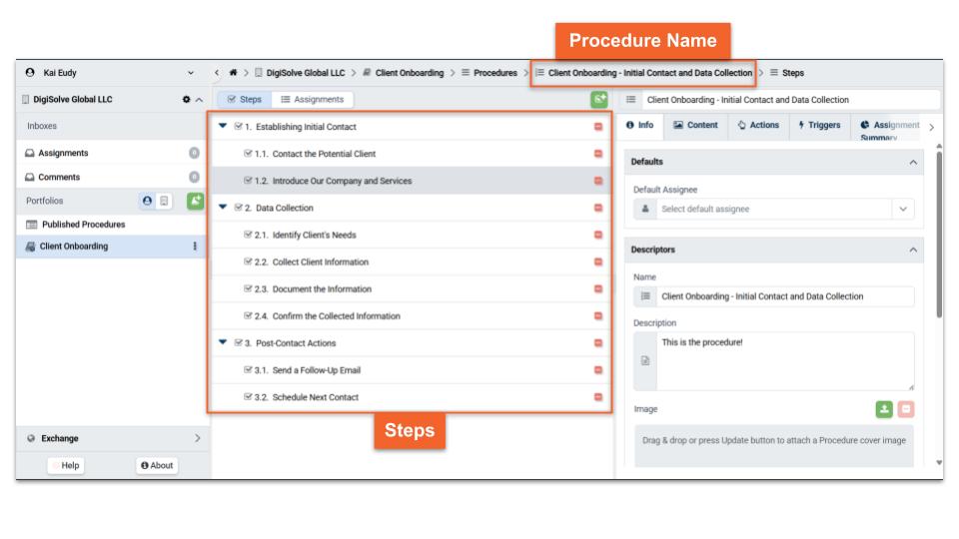959x539 pixels.
Task: Switch to the Assignments tab
Action: click(x=312, y=100)
